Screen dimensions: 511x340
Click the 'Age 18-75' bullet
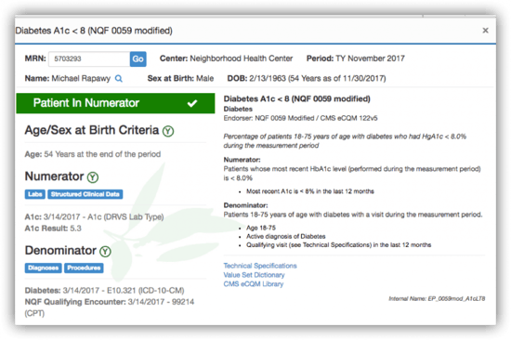(x=261, y=228)
